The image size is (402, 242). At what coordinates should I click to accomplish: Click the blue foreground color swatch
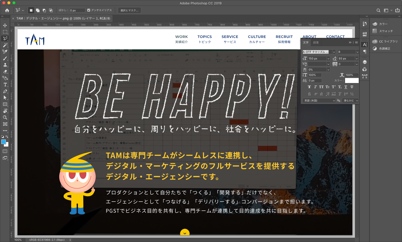tap(4, 142)
